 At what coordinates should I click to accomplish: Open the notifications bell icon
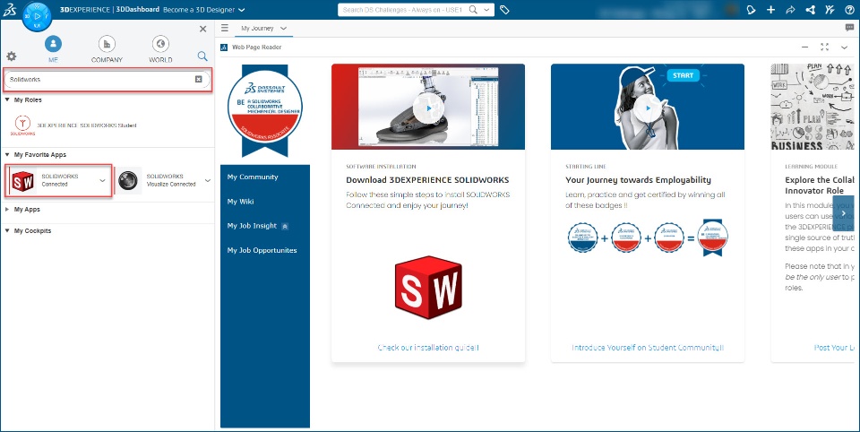click(751, 10)
